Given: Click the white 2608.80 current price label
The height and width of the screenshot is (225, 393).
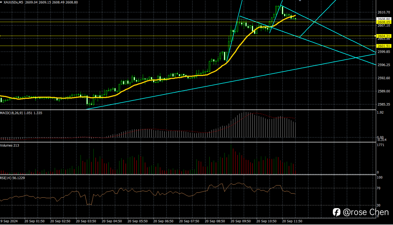Looking at the screenshot, I should pos(384,19).
